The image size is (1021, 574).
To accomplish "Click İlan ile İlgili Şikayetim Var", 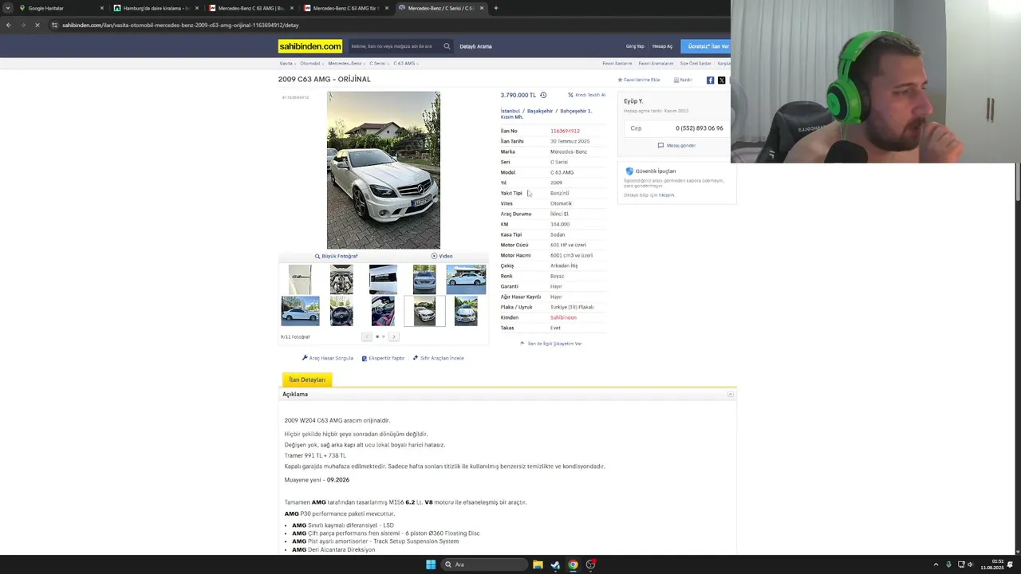I will coord(551,344).
